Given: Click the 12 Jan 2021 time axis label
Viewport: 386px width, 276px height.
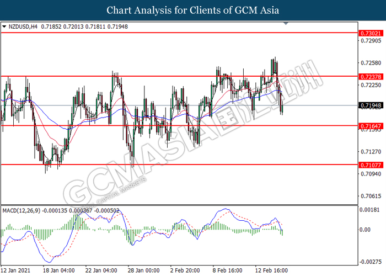Looking at the screenshot, I should 15,270.
